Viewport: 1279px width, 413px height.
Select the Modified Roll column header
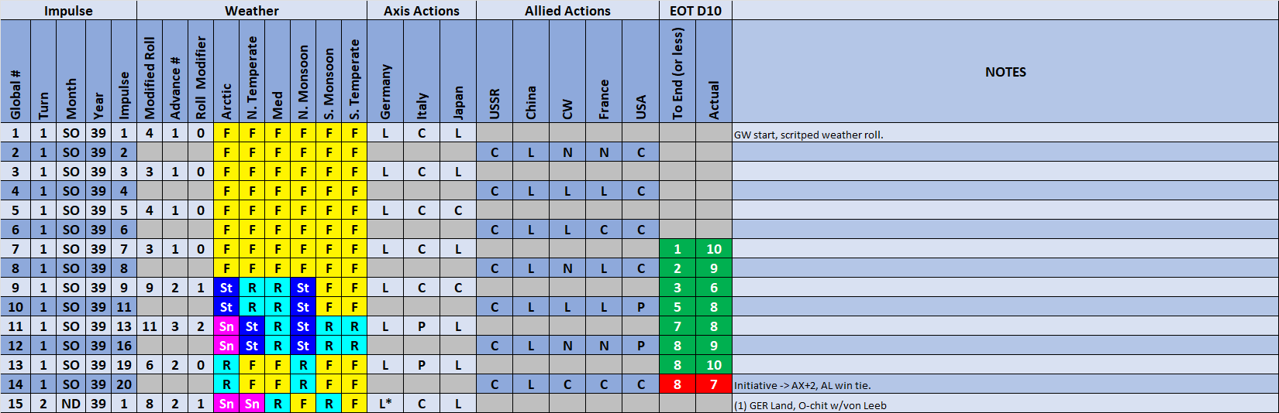(x=150, y=72)
